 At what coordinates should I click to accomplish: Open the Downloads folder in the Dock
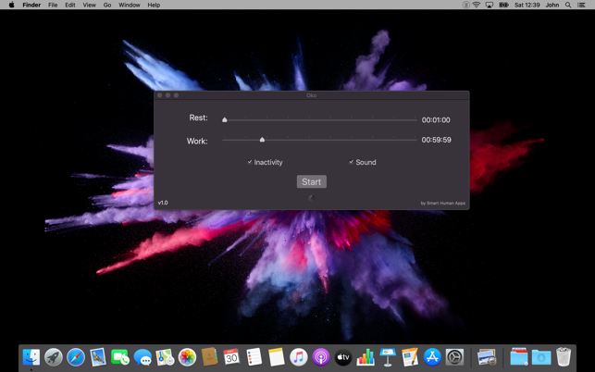[541, 357]
